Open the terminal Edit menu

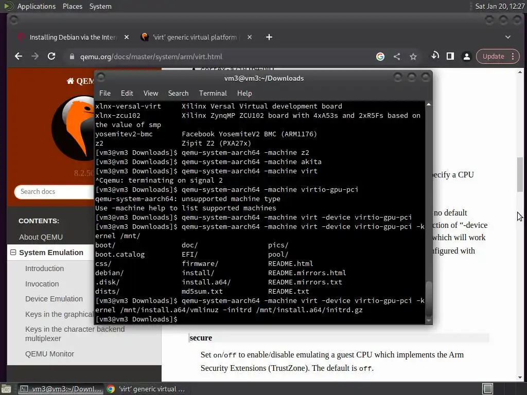(x=127, y=94)
